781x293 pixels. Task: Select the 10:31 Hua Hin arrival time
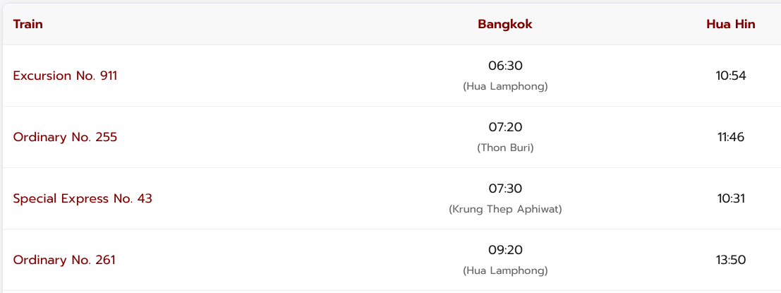(730, 198)
